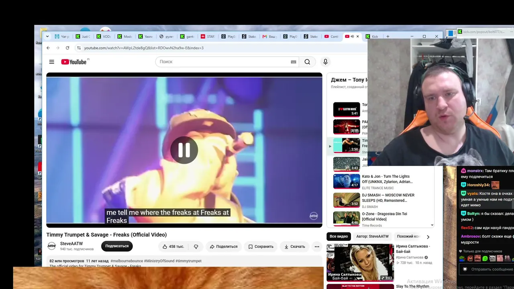This screenshot has width=514, height=289.
Task: Open the Chrome tab search dropdown
Action: click(47, 37)
